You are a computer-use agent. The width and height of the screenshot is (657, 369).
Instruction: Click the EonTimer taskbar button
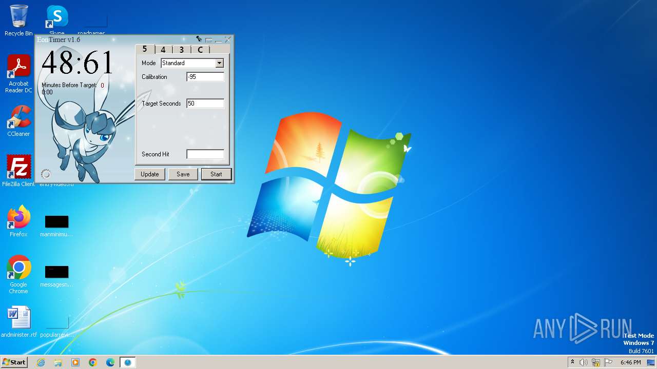pos(128,362)
